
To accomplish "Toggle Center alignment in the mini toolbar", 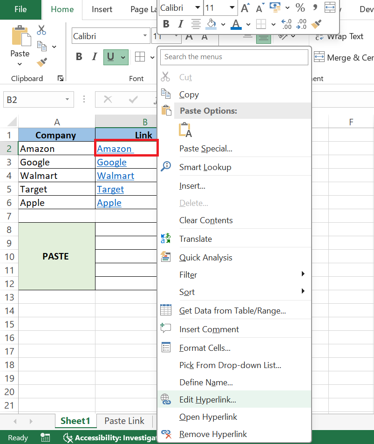I will [x=196, y=24].
